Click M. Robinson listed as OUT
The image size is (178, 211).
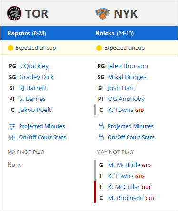(126, 198)
